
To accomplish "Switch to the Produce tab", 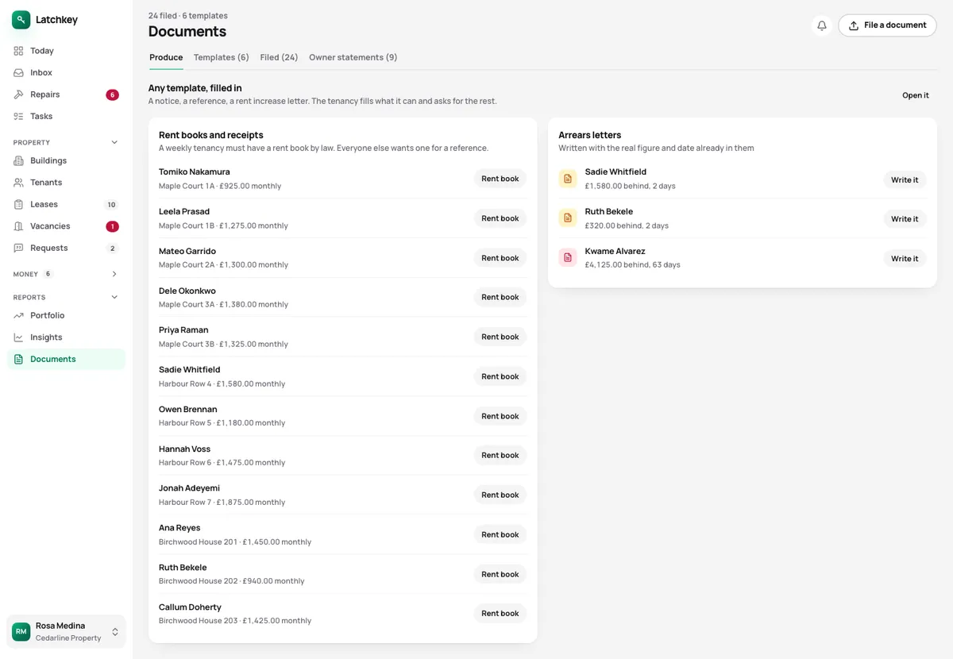I will point(166,58).
